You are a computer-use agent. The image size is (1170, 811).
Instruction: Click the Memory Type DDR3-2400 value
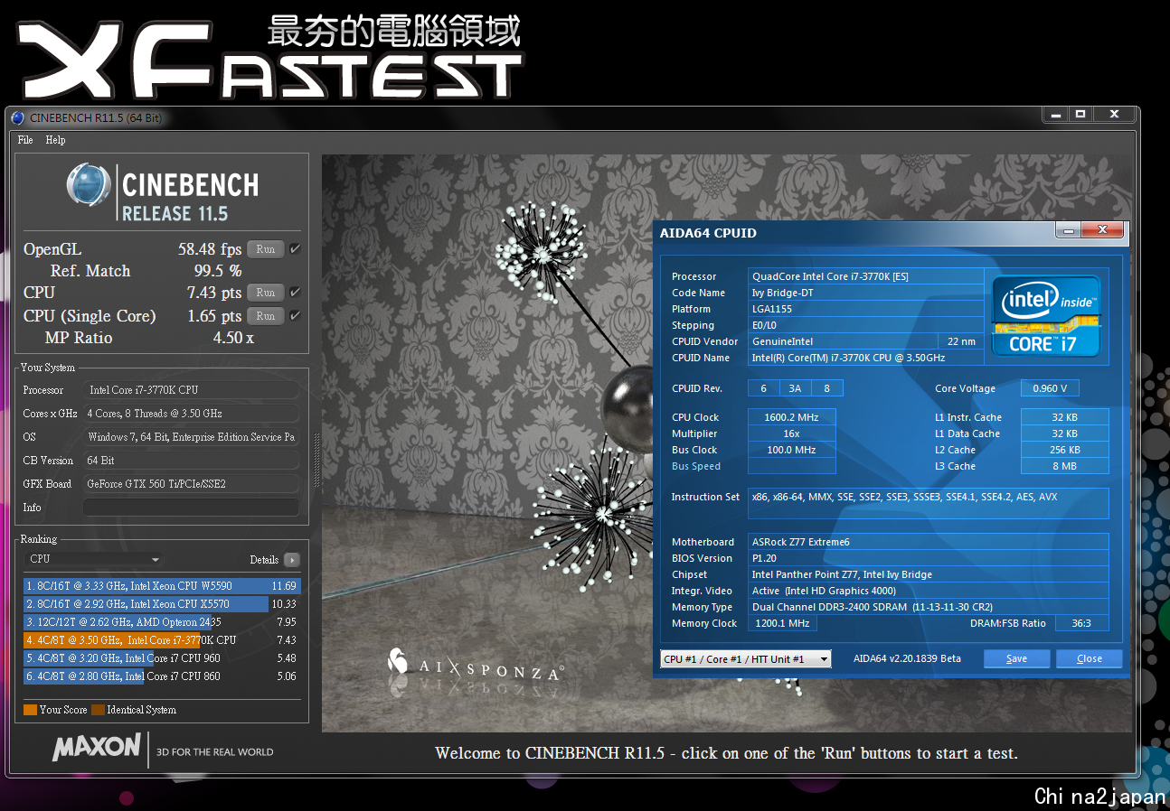point(929,607)
